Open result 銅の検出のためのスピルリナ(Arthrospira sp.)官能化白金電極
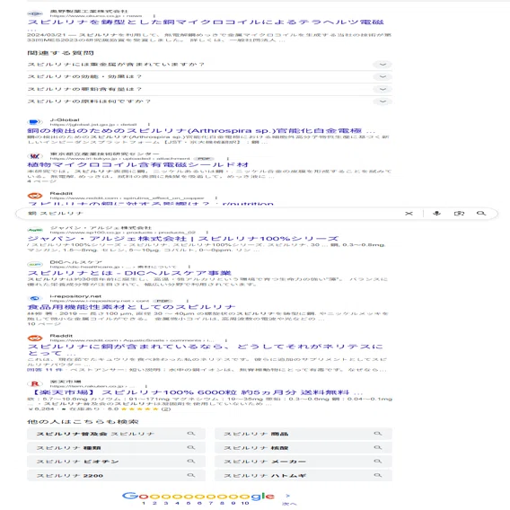 click(x=201, y=131)
